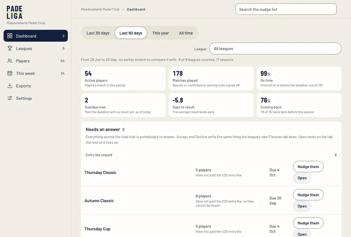
Task: Open This week view
Action: [35, 73]
